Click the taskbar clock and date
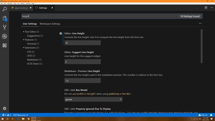 (205, 119)
